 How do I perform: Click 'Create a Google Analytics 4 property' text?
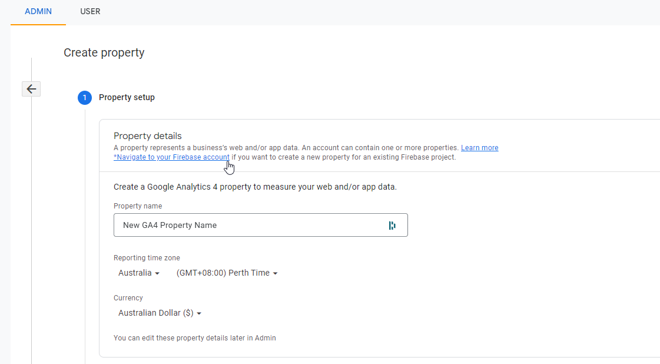[255, 187]
